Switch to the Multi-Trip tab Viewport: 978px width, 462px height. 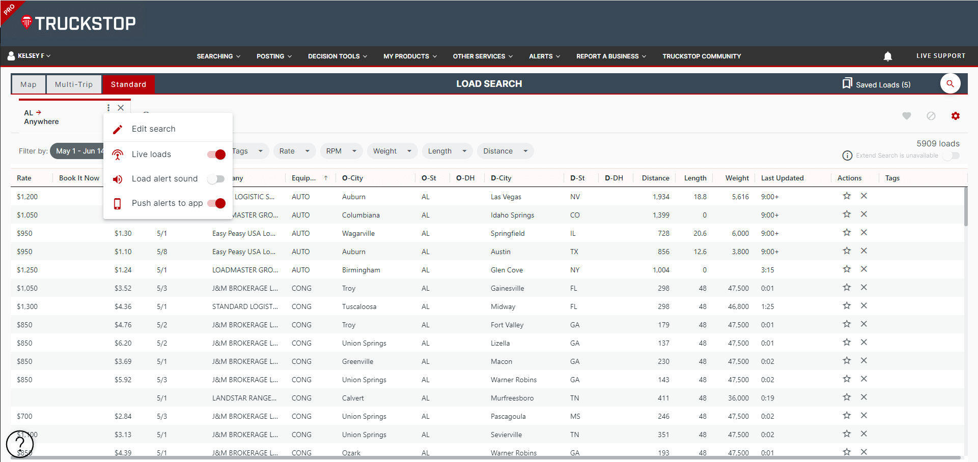(x=74, y=84)
